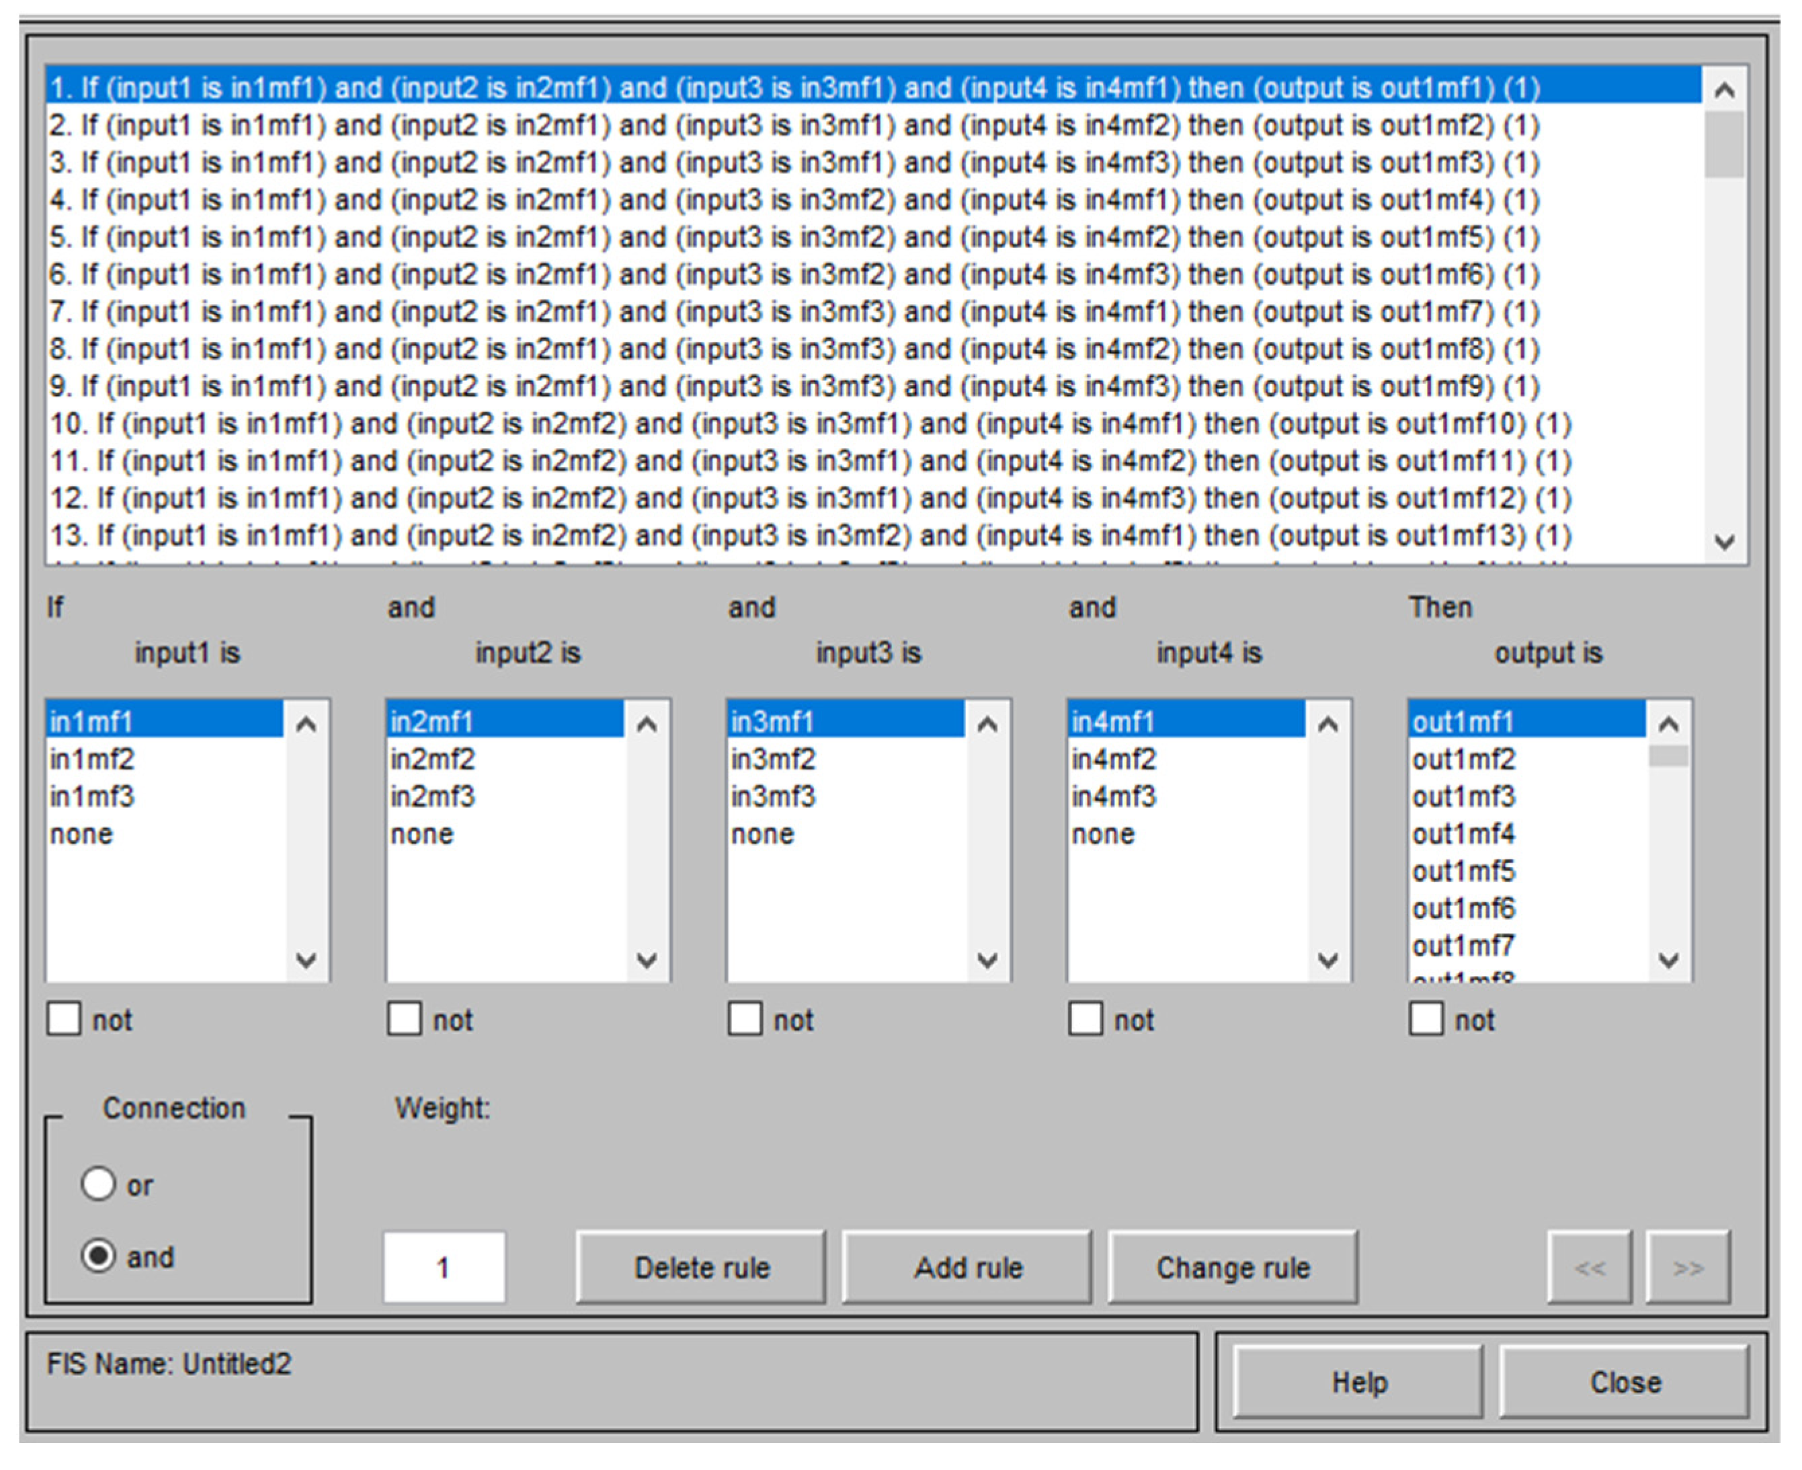Click the Weight input field
Viewport: 1802px width, 1470px height.
pos(444,1267)
